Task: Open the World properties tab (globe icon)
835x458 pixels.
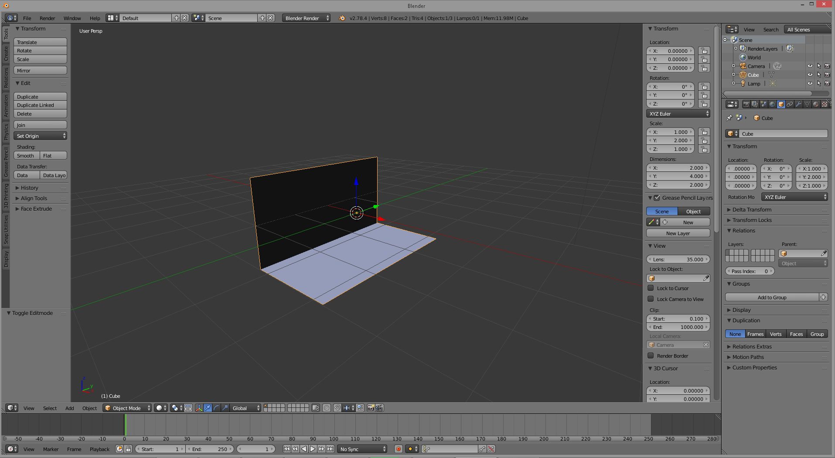Action: 772,104
